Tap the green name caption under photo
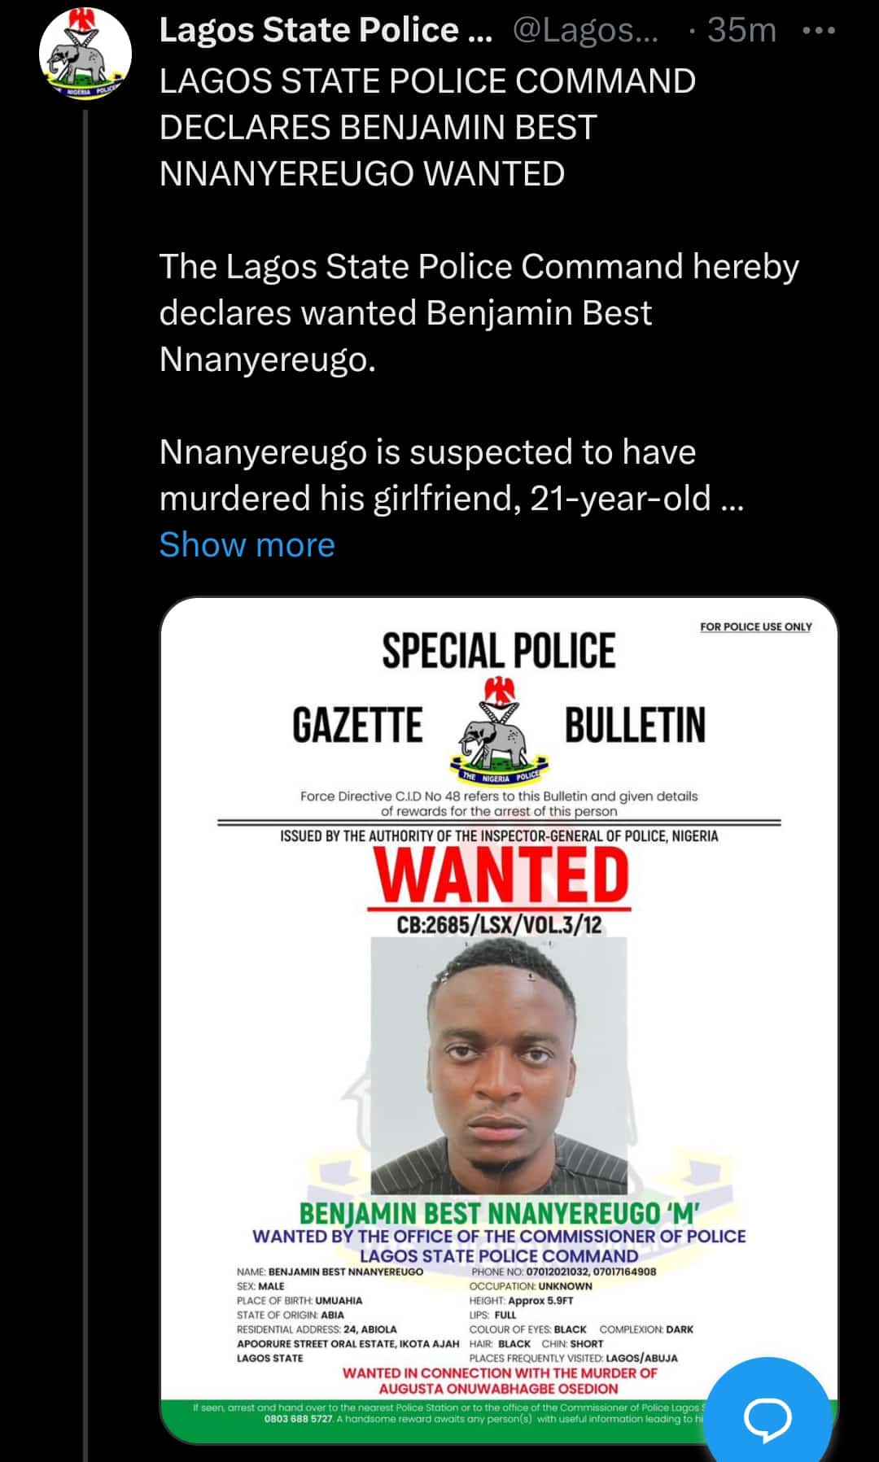Image resolution: width=879 pixels, height=1462 pixels. pyautogui.click(x=498, y=1213)
